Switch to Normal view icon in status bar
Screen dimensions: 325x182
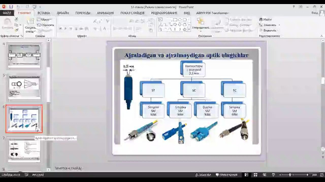(246, 175)
